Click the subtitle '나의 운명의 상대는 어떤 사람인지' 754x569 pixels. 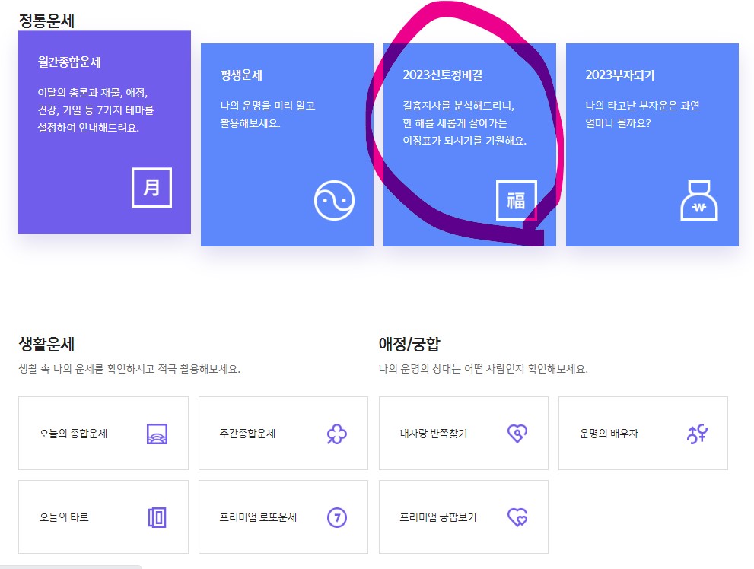point(483,369)
